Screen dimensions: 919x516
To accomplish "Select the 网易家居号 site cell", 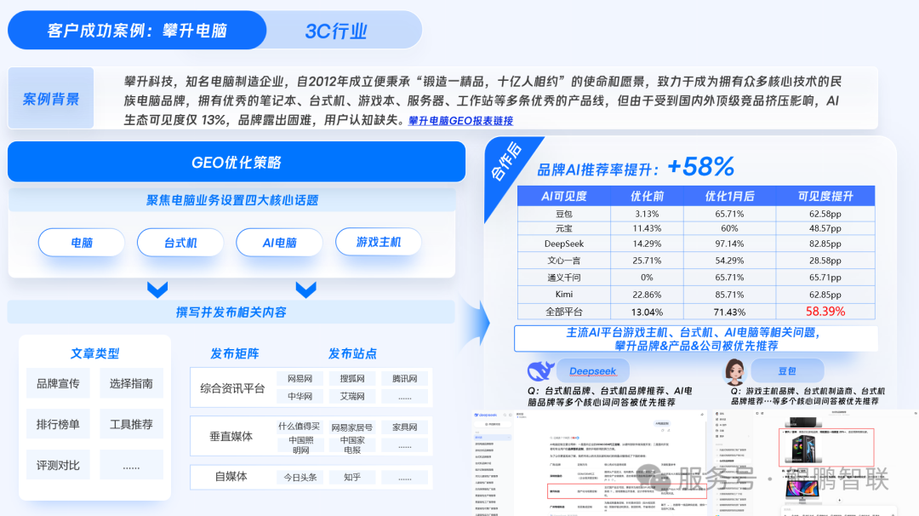I will (x=352, y=427).
